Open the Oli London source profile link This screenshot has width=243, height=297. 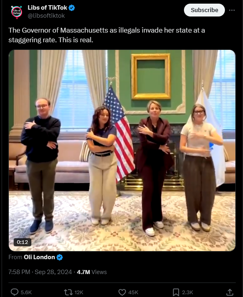point(39,257)
